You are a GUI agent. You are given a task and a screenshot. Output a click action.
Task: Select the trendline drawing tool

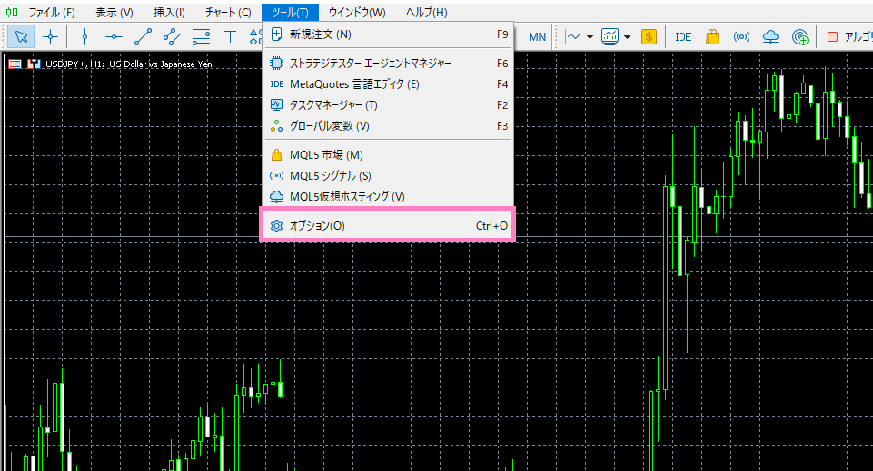(144, 37)
